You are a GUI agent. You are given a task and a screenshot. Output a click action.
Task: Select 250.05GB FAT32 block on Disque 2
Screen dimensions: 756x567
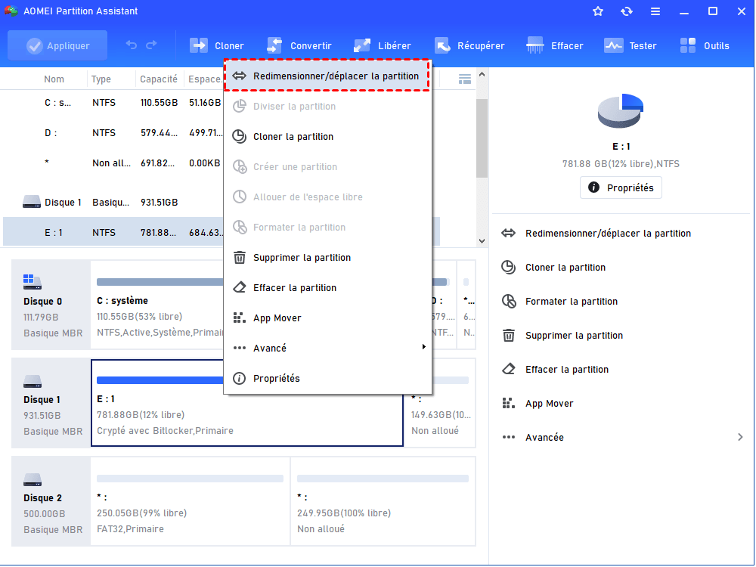[x=190, y=501]
